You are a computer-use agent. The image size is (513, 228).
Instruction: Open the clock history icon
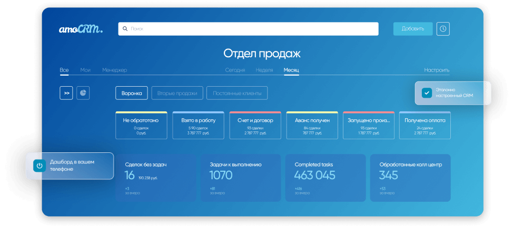pos(443,29)
